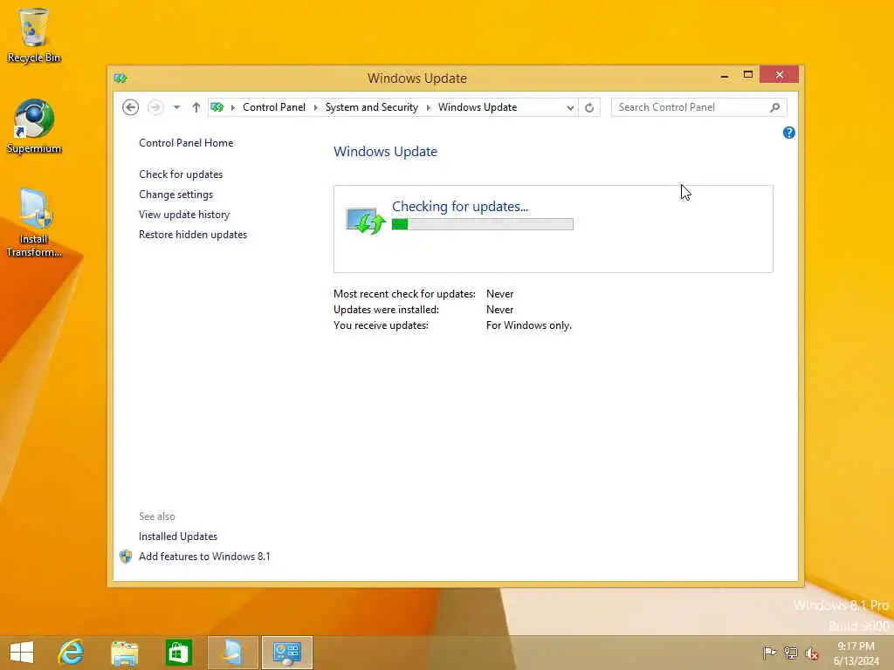Click the Checking for updates heading
The width and height of the screenshot is (894, 670).
460,206
